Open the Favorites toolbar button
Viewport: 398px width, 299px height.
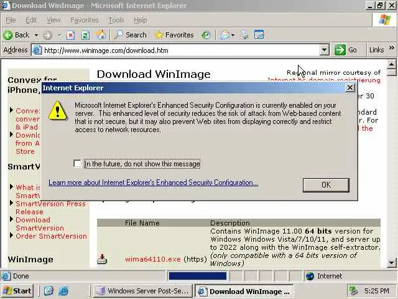coord(174,35)
